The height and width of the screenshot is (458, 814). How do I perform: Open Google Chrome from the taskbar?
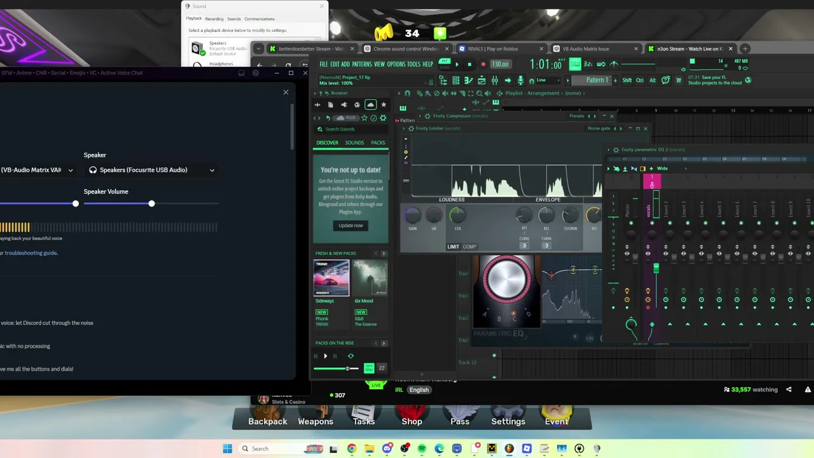click(x=352, y=448)
